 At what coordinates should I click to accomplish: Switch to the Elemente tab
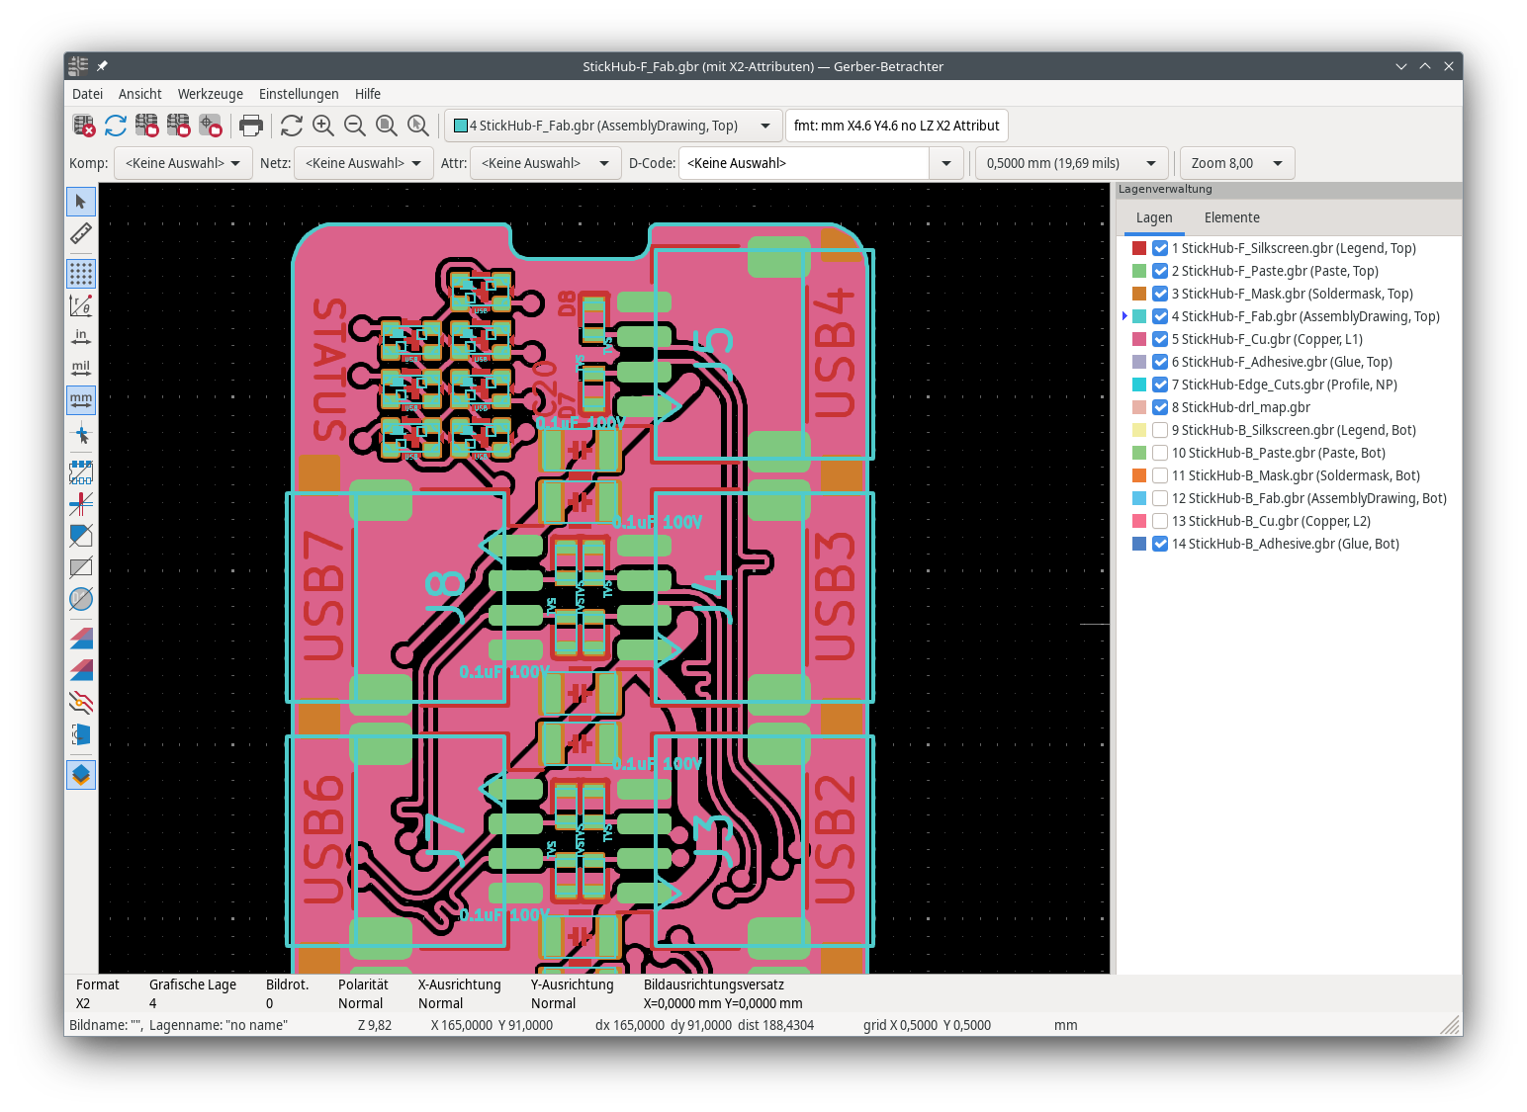(x=1231, y=217)
